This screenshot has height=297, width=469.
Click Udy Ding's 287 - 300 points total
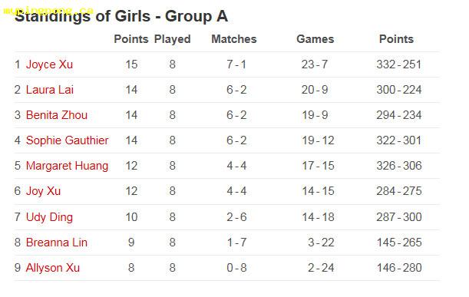(399, 217)
